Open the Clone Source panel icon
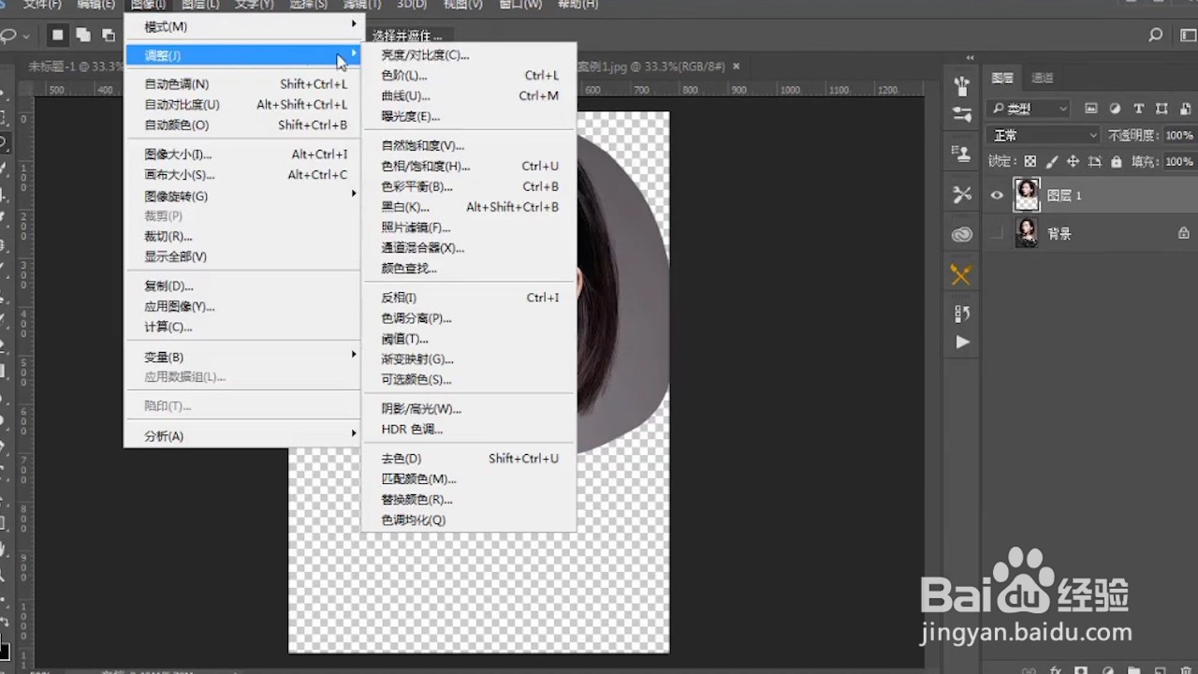Image resolution: width=1198 pixels, height=674 pixels. point(962,153)
